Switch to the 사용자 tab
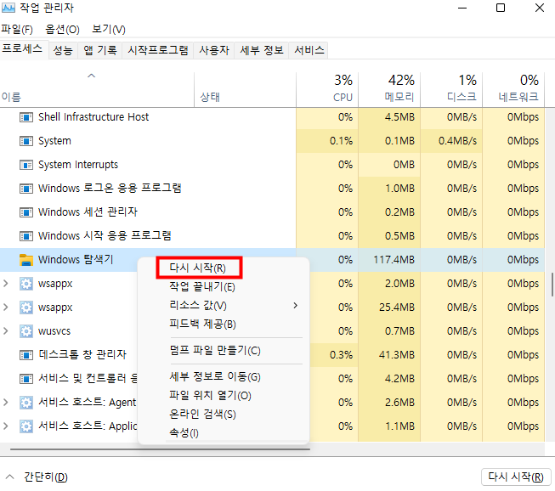The height and width of the screenshot is (491, 555). 214,50
